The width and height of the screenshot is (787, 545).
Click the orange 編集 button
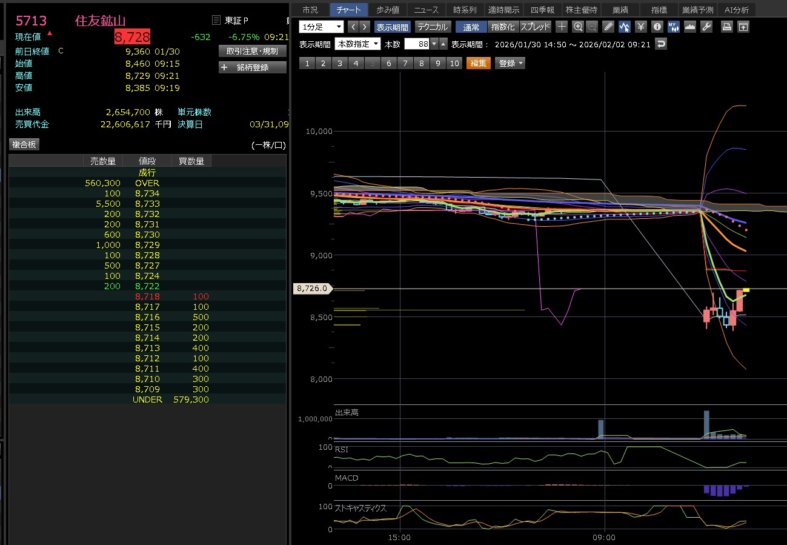click(x=478, y=63)
